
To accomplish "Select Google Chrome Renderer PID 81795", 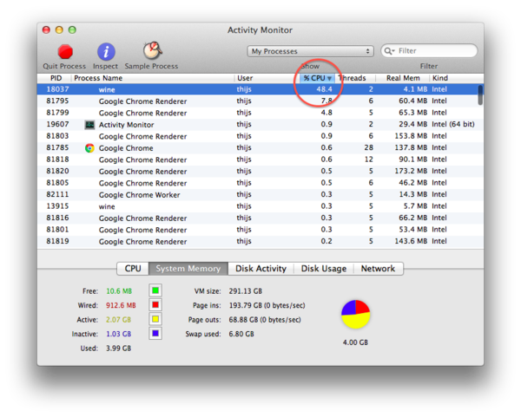I will pos(260,101).
